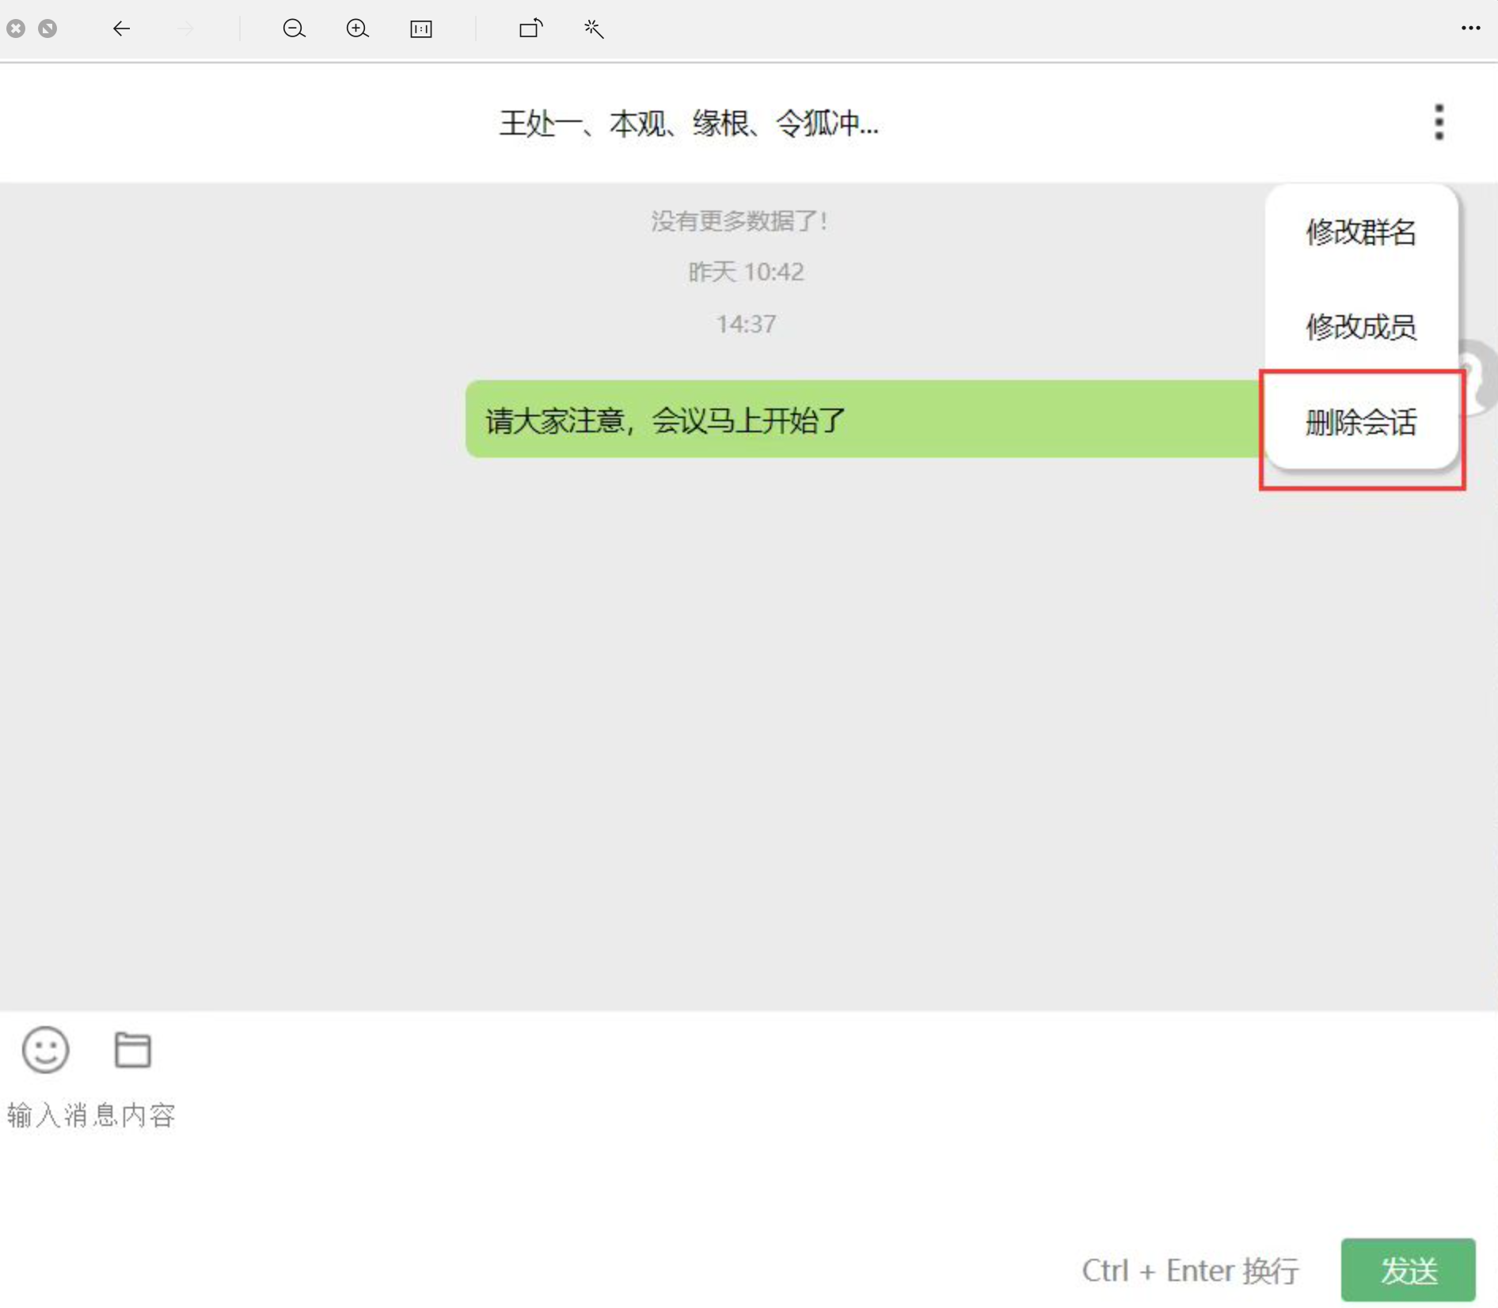
Task: Click the 发送 send button
Action: pos(1408,1270)
